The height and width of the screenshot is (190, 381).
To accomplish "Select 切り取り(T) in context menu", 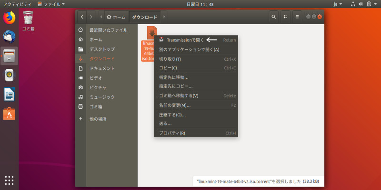I will coord(196,59).
